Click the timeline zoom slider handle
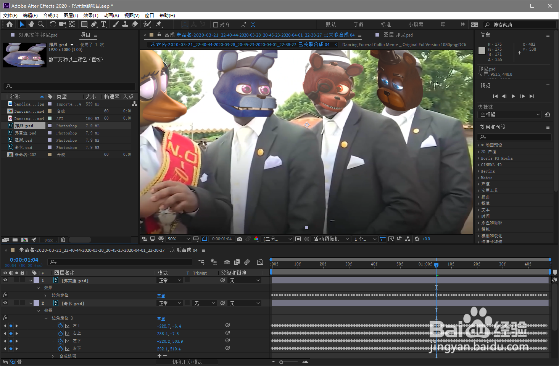The height and width of the screenshot is (366, 559). 281,362
